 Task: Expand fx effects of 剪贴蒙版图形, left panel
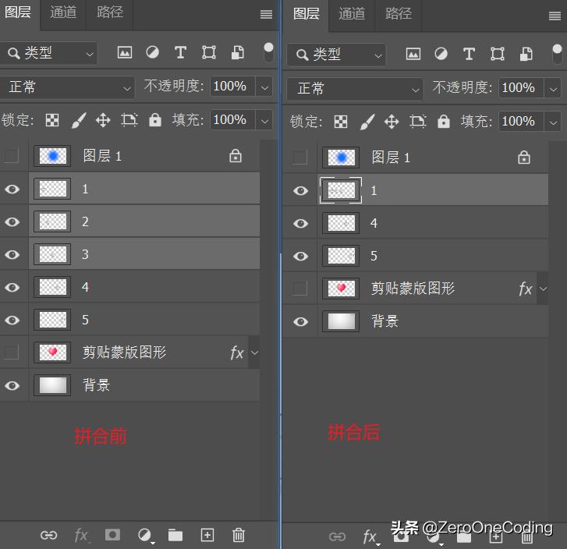(254, 352)
